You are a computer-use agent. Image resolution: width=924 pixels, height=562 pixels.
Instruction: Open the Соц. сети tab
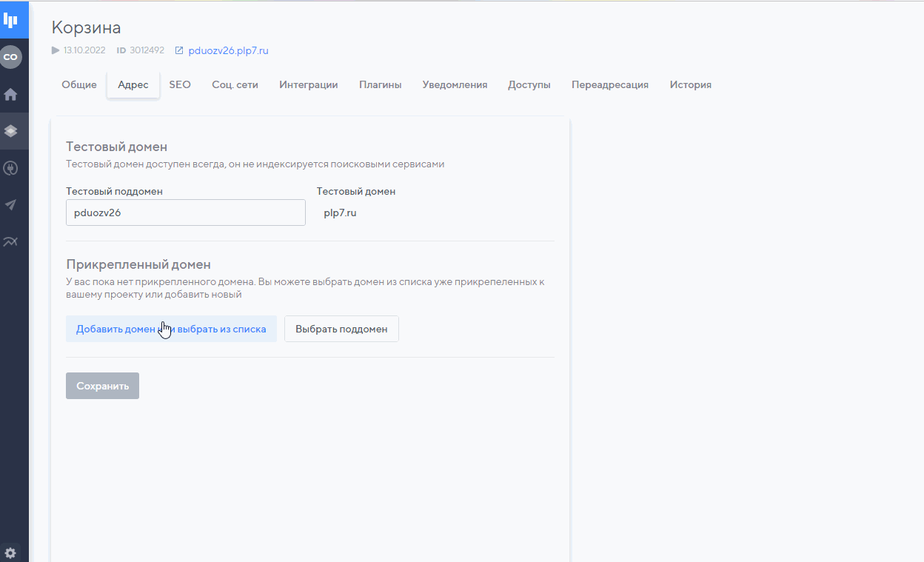tap(235, 85)
